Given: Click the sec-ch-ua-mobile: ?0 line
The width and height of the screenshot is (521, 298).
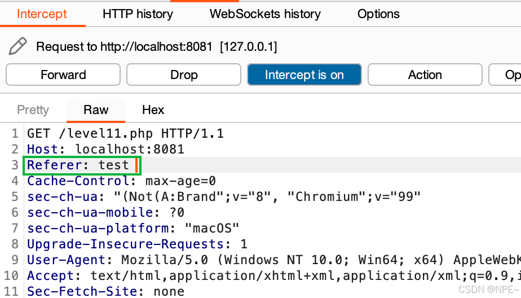Looking at the screenshot, I should [105, 212].
